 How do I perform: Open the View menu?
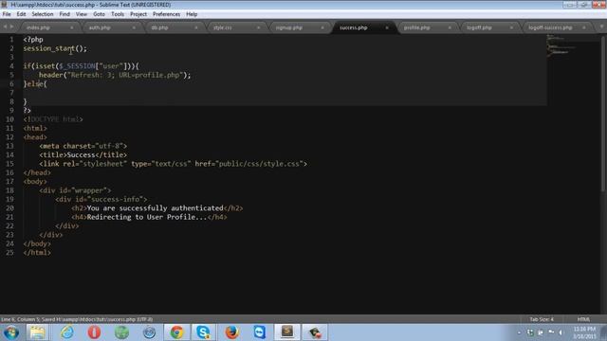[x=81, y=14]
